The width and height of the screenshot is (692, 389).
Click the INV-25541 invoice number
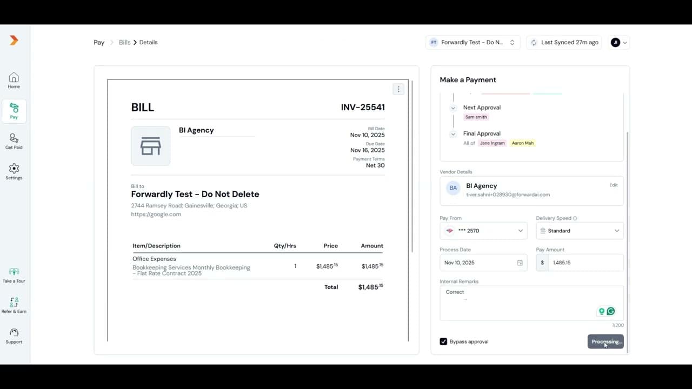coord(363,107)
